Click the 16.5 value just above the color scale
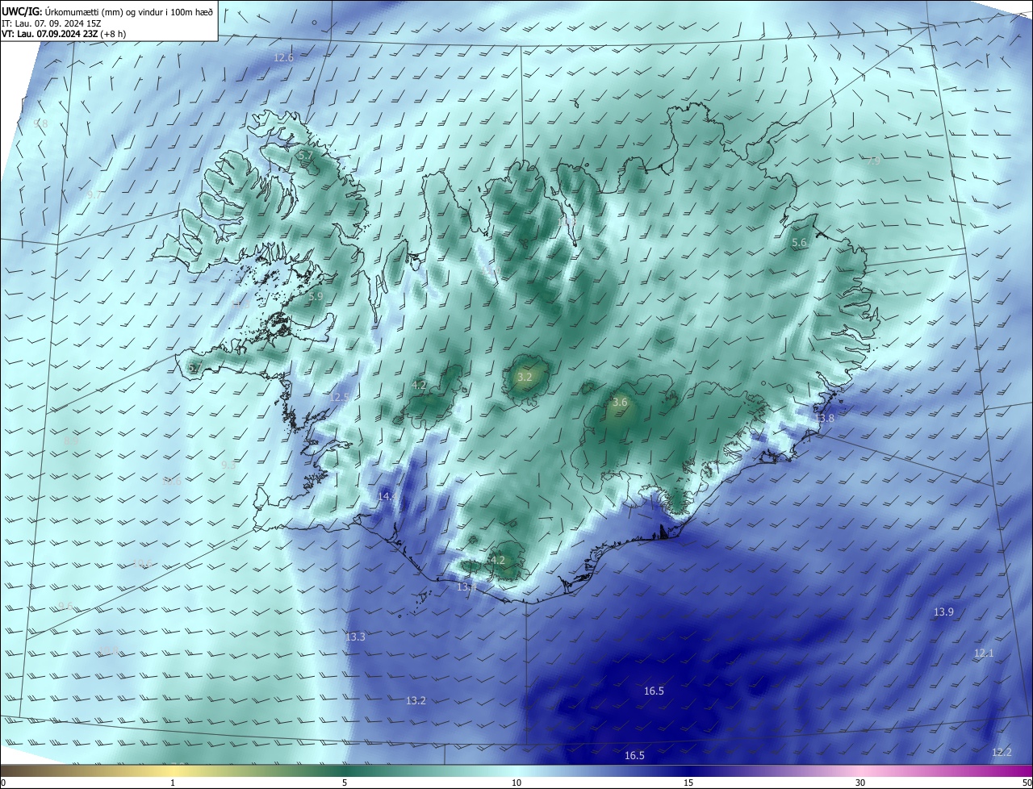Viewport: 1033px width, 789px height. click(x=634, y=756)
